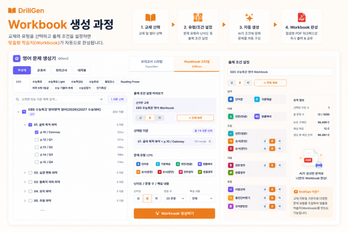This screenshot has height=232, width=348.
Task: Click 전체 해제 button in 출제 조건 설정 panel
Action: coord(270,83)
